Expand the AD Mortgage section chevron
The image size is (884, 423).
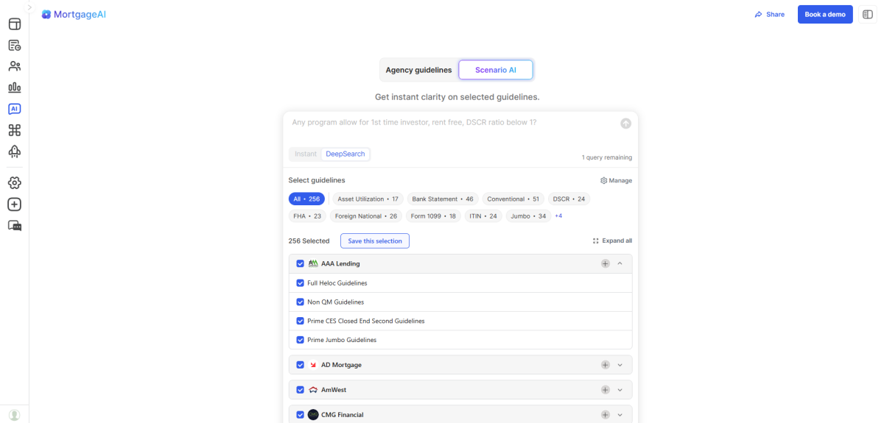click(x=620, y=365)
